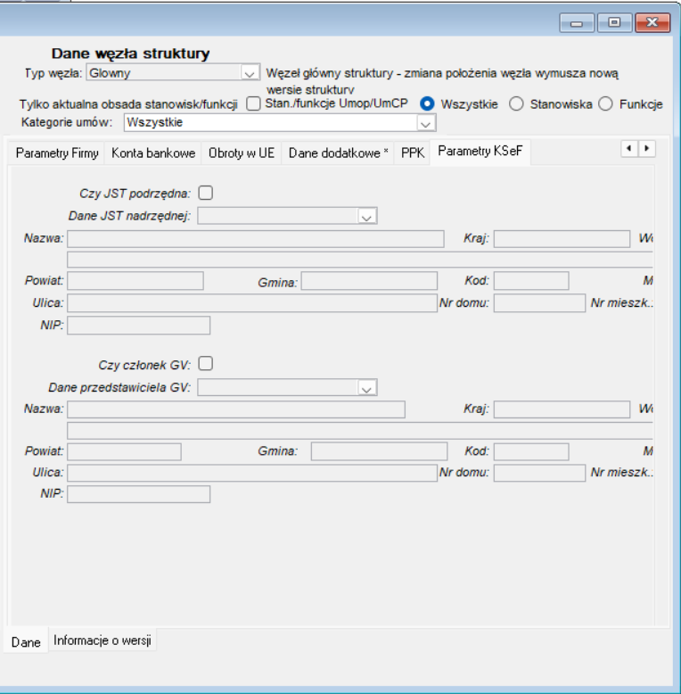The width and height of the screenshot is (681, 694).
Task: Open the Dane dodatkowe tab
Action: pos(338,153)
